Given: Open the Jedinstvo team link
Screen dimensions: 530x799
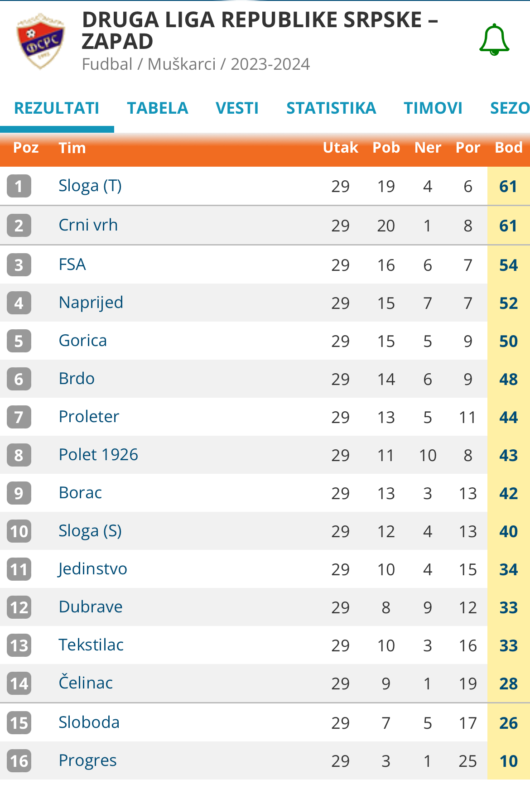Looking at the screenshot, I should pos(92,569).
